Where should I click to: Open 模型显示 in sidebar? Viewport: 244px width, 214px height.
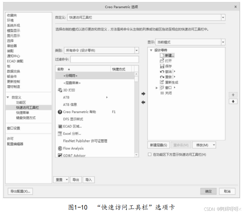click(x=14, y=31)
